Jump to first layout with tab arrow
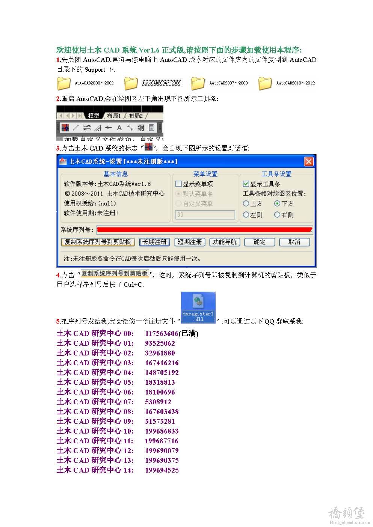The height and width of the screenshot is (527, 373). (x=61, y=116)
